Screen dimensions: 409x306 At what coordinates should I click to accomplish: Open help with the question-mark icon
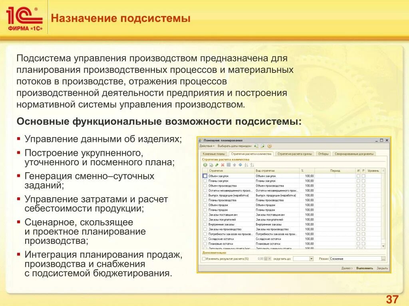(270, 146)
